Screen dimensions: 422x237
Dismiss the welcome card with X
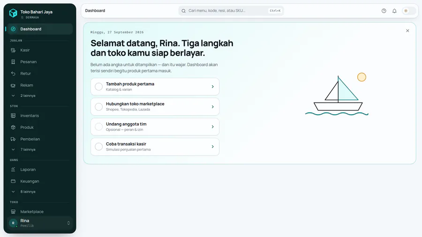pos(407,30)
